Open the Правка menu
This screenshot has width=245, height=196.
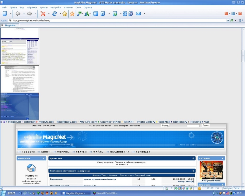tap(14, 7)
